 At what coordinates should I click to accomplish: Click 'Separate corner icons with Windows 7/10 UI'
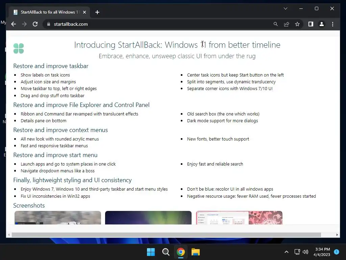pos(230,89)
